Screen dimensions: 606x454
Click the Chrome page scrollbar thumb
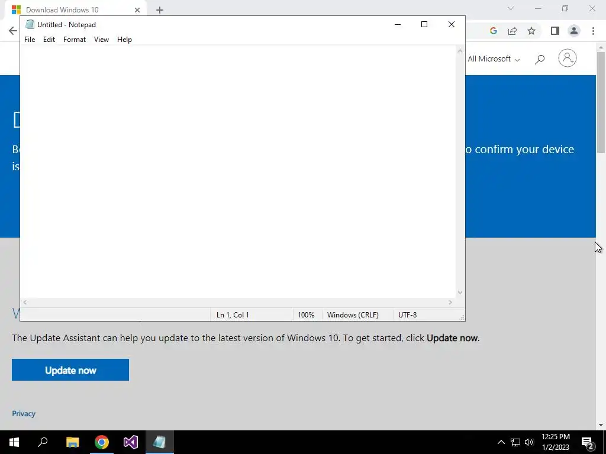pyautogui.click(x=601, y=102)
